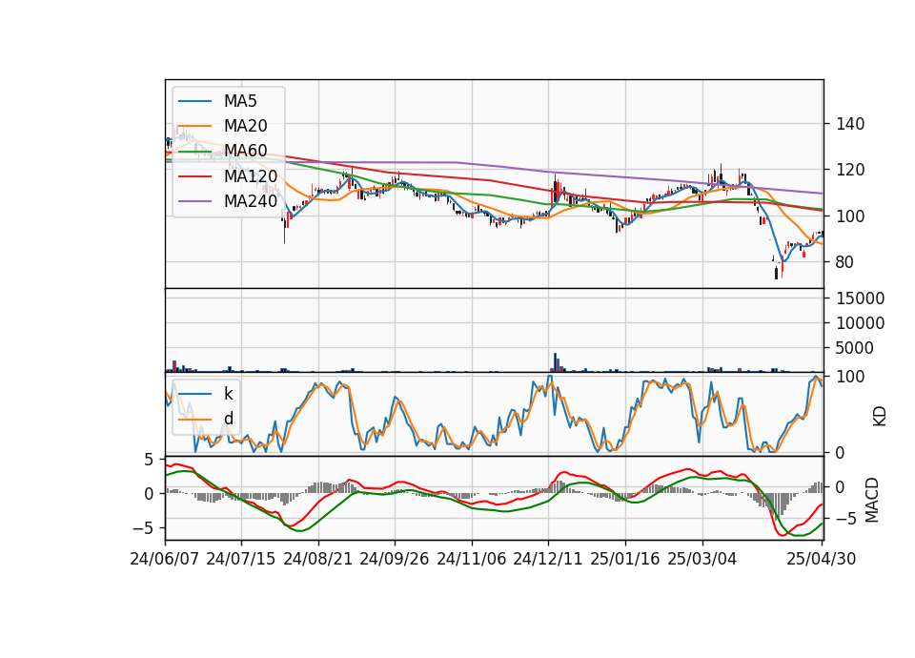Click the 25/03/04 date label
This screenshot has width=915, height=658.
(x=702, y=559)
